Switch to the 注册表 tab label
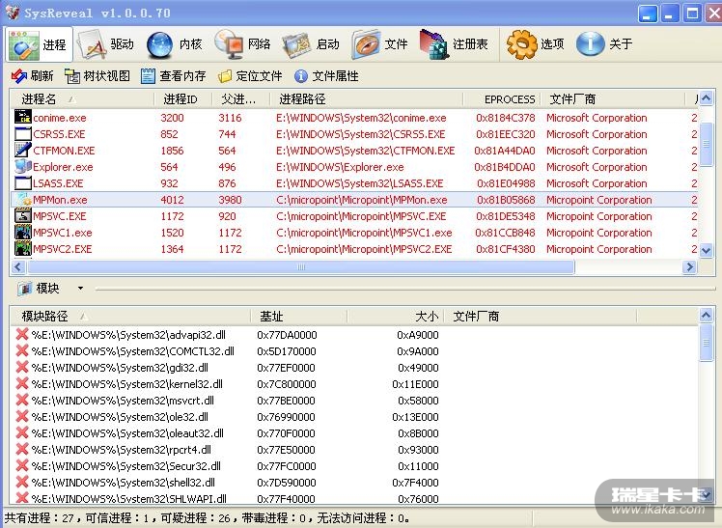The height and width of the screenshot is (528, 722). (x=470, y=44)
